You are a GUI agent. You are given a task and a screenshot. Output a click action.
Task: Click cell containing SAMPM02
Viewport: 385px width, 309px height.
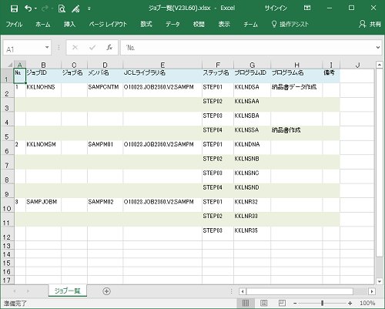coord(105,205)
